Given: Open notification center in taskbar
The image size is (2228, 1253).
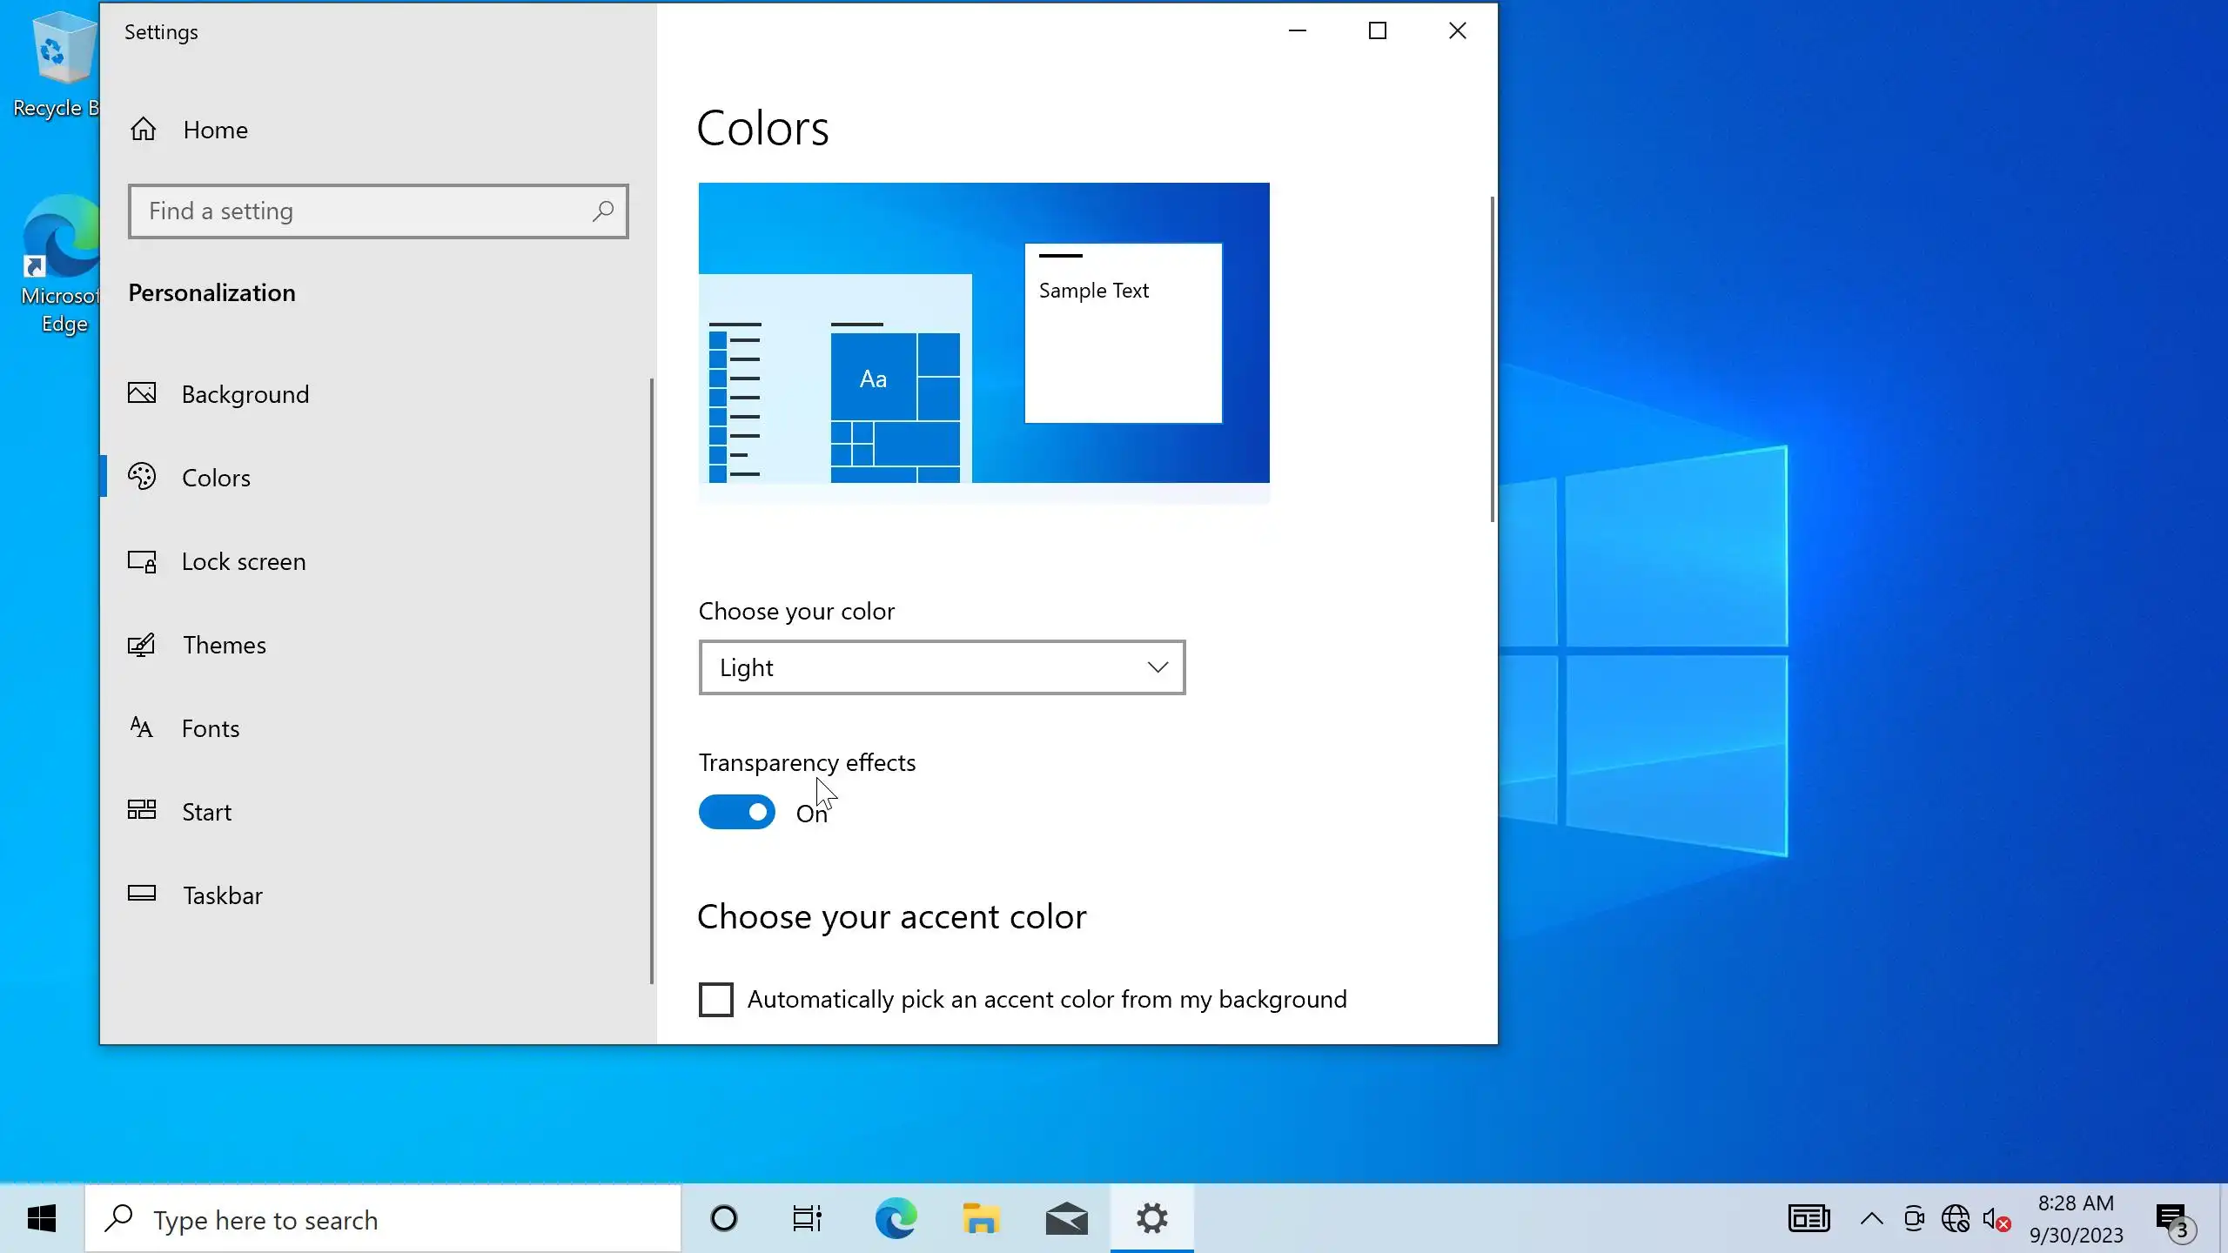Looking at the screenshot, I should point(2173,1219).
